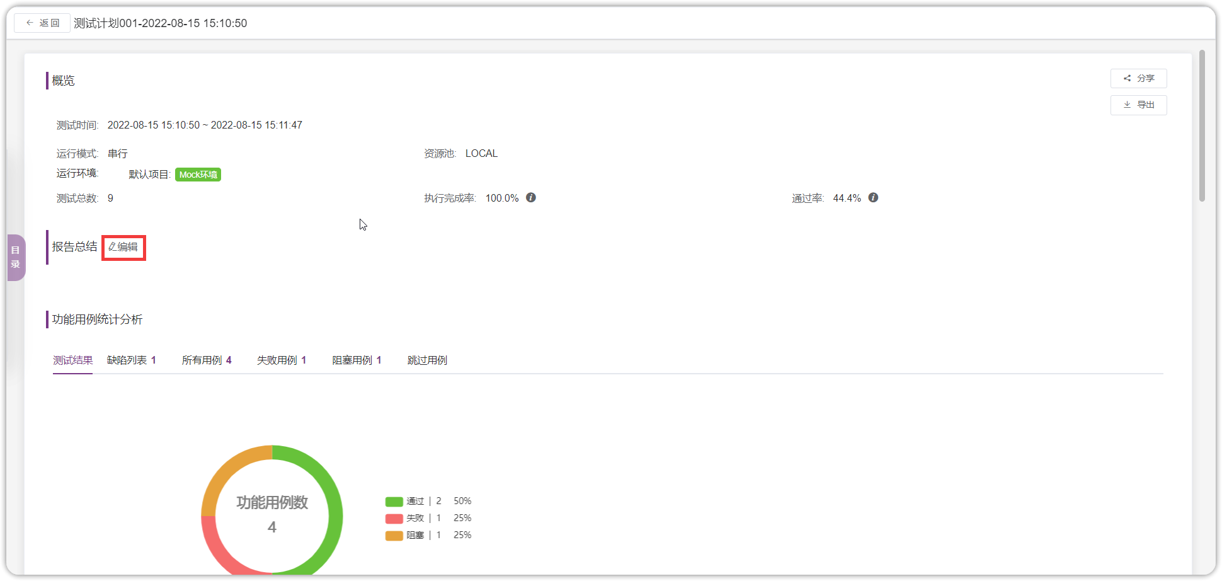Click info icon next to 通过率 44.4%
1222x581 pixels.
point(873,198)
